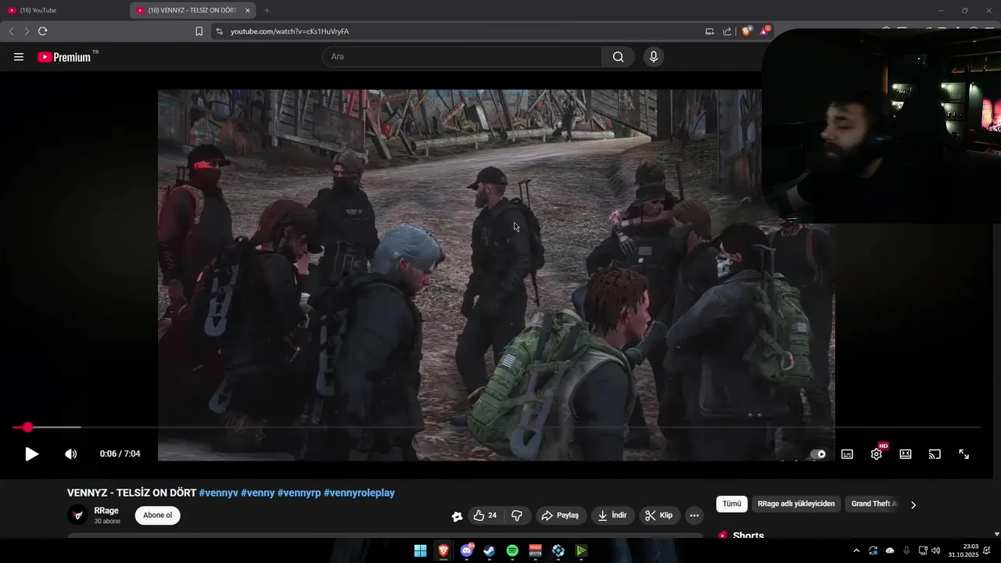Open player settings gear with HD badge
Viewport: 1001px width, 563px height.
point(877,453)
